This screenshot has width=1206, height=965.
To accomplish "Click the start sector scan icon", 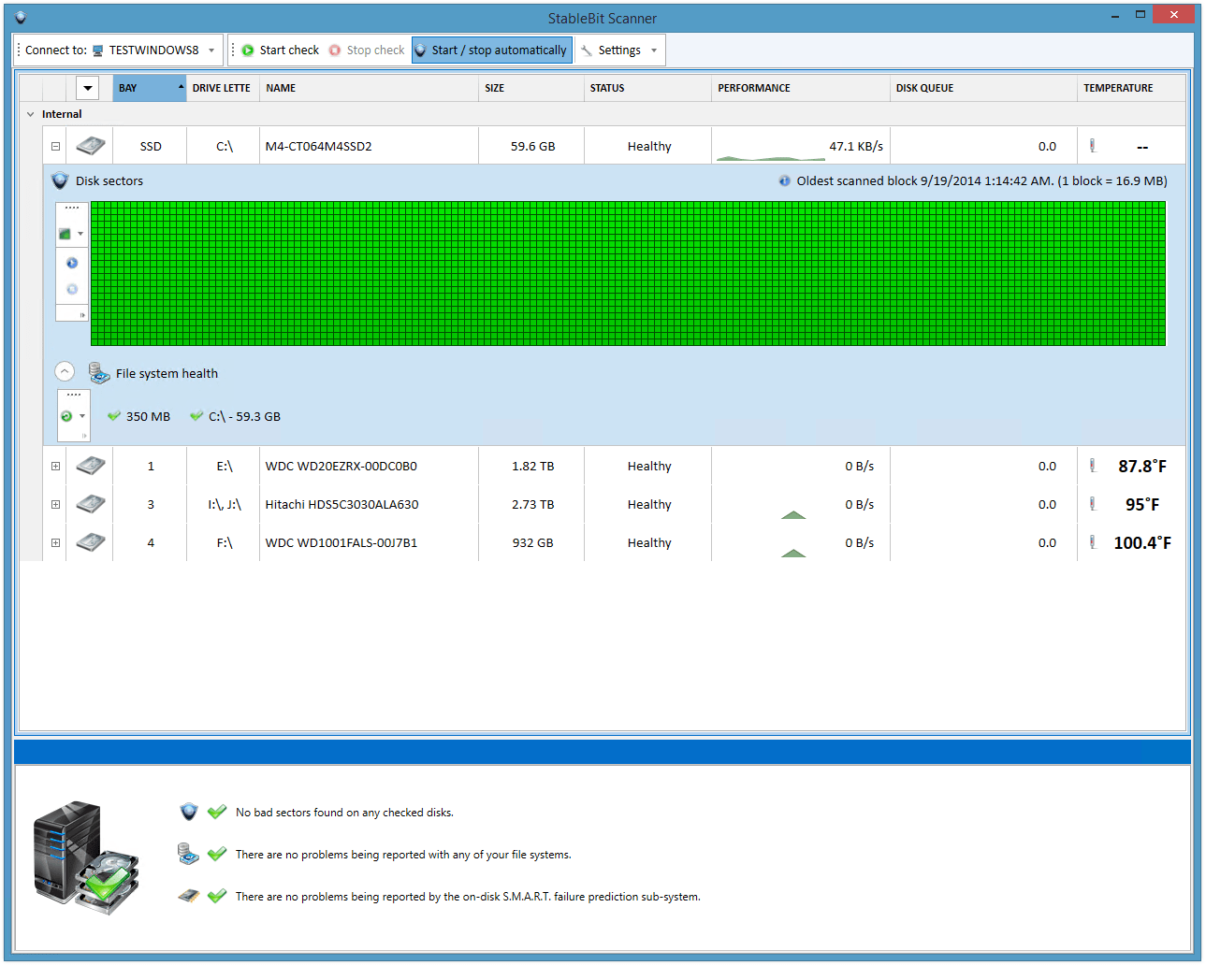I will (x=72, y=264).
